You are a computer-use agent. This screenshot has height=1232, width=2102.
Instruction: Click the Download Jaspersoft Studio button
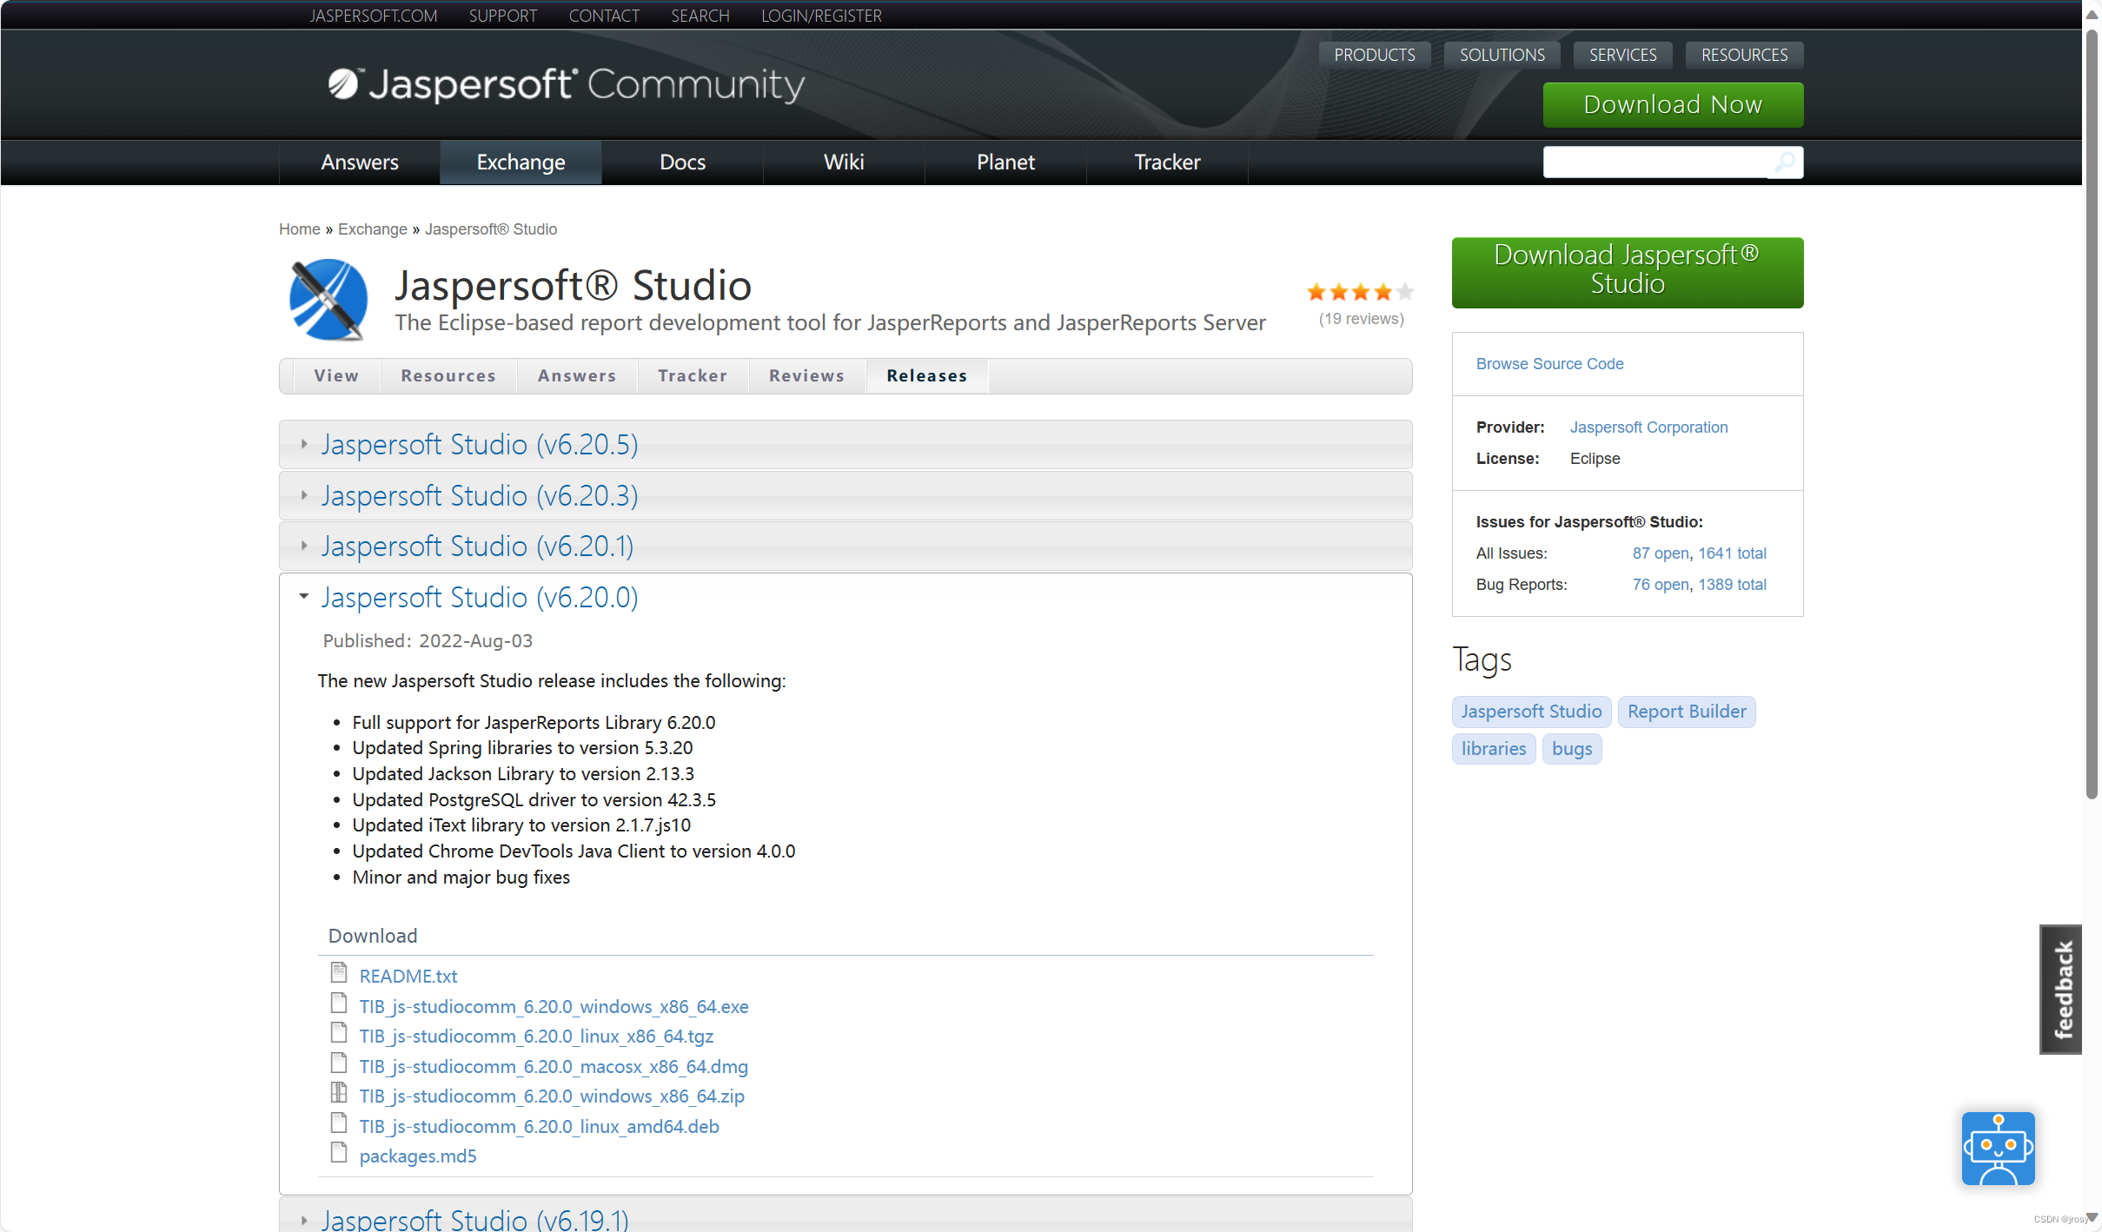[x=1627, y=271]
